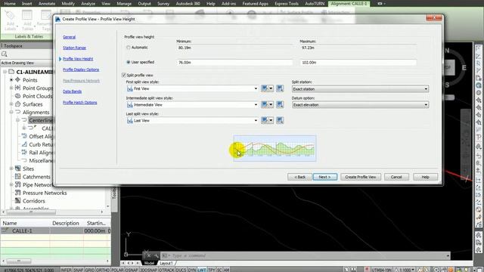Expand the Points tree node
Screen dimensions: 484x272
pyautogui.click(x=11, y=80)
